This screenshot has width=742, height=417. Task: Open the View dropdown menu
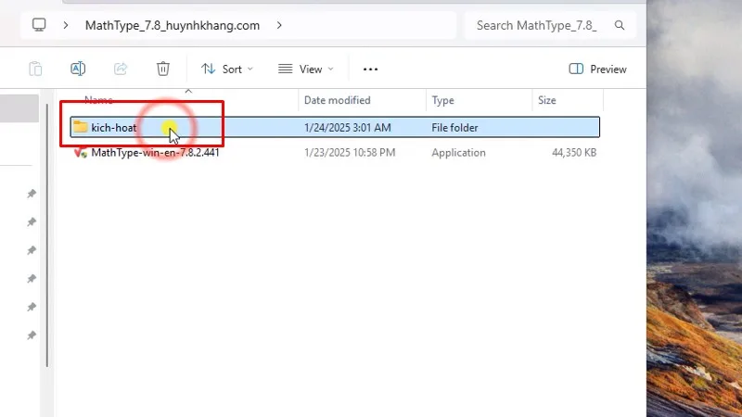[306, 69]
